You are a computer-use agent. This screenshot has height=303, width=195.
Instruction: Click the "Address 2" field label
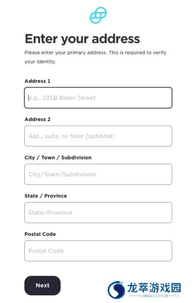[x=37, y=119]
